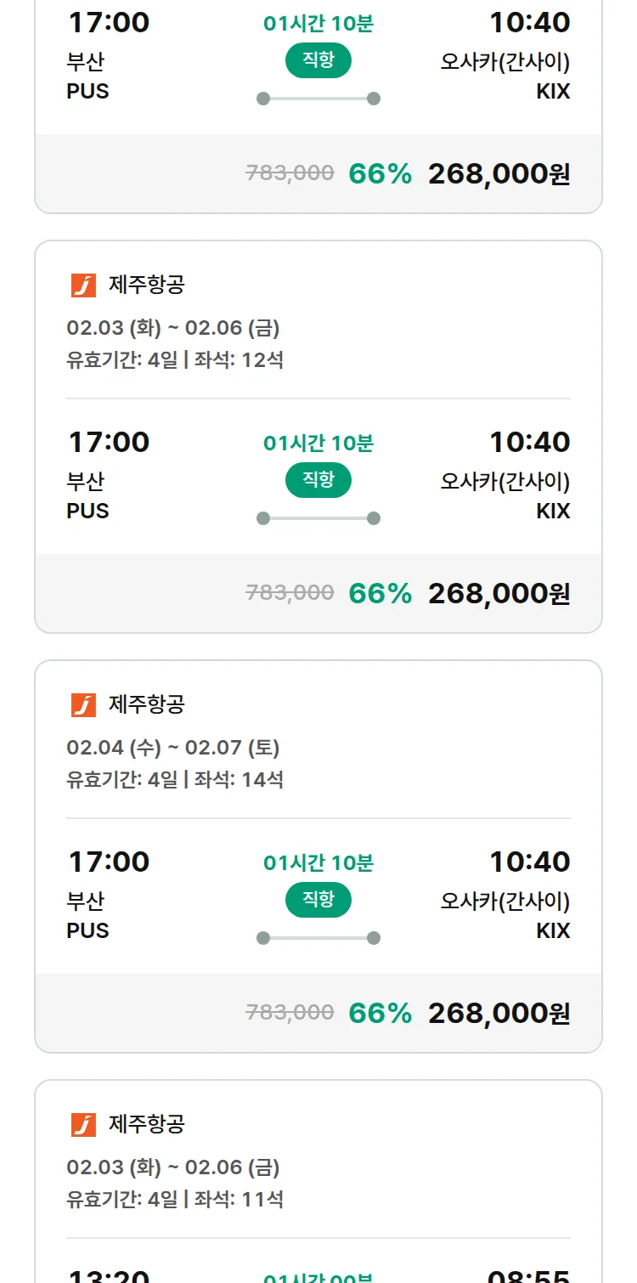Screen dimensions: 637x1283
Task: Click the Jeju Air logo in the 11석 card
Action: pos(83,1125)
